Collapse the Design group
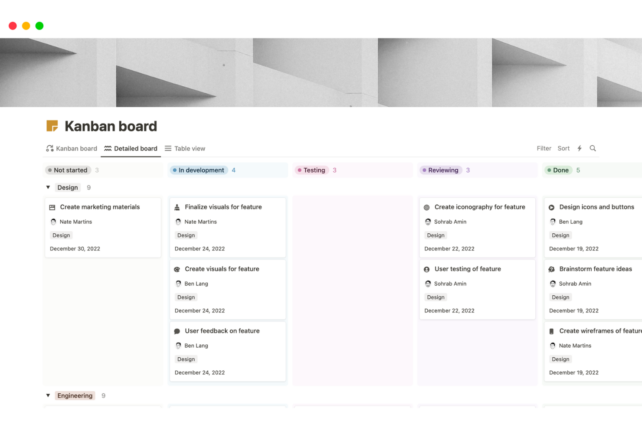Screen dimensions: 642x428 (x=48, y=187)
